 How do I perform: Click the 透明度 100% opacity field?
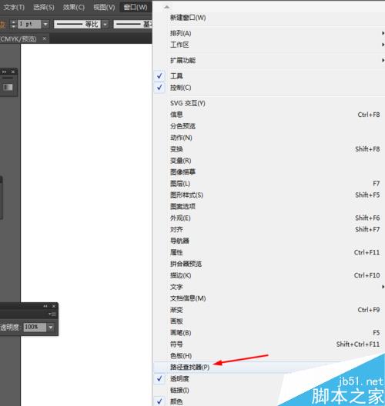[x=35, y=328]
